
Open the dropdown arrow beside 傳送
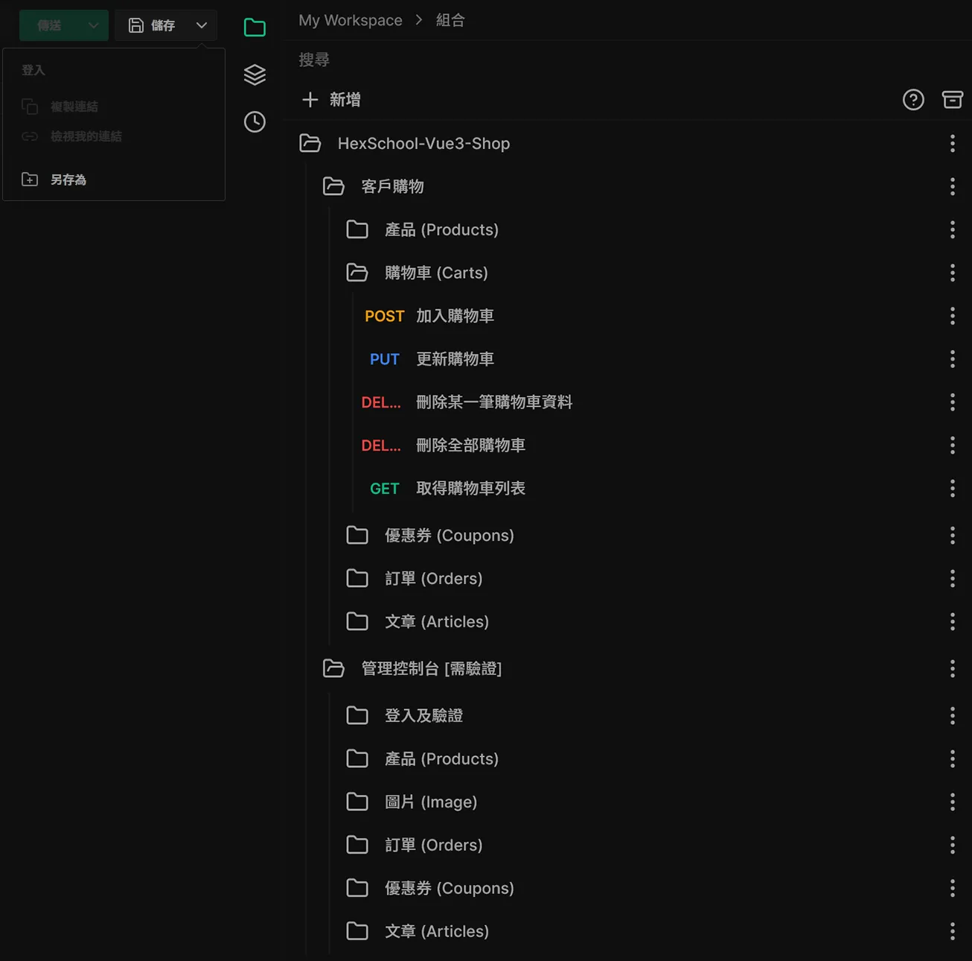click(x=93, y=25)
